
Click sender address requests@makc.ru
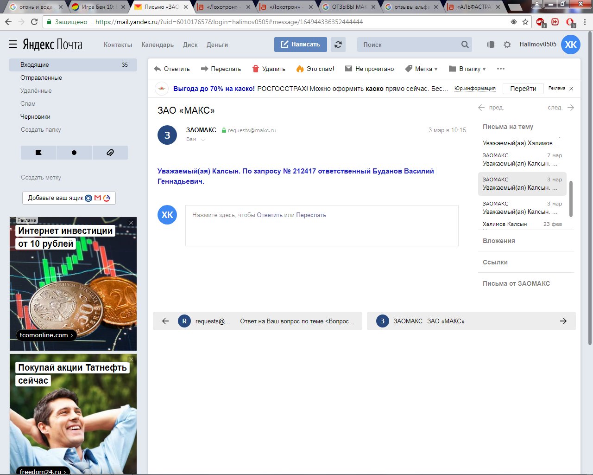pyautogui.click(x=252, y=130)
